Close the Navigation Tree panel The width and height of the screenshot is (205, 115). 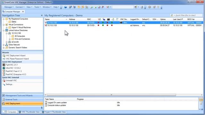coord(42,15)
